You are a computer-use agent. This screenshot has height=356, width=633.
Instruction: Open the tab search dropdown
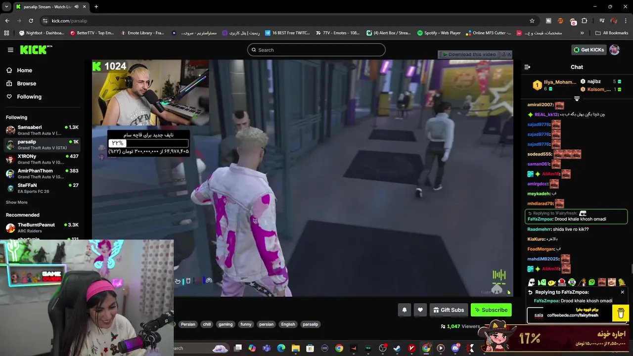[6, 7]
